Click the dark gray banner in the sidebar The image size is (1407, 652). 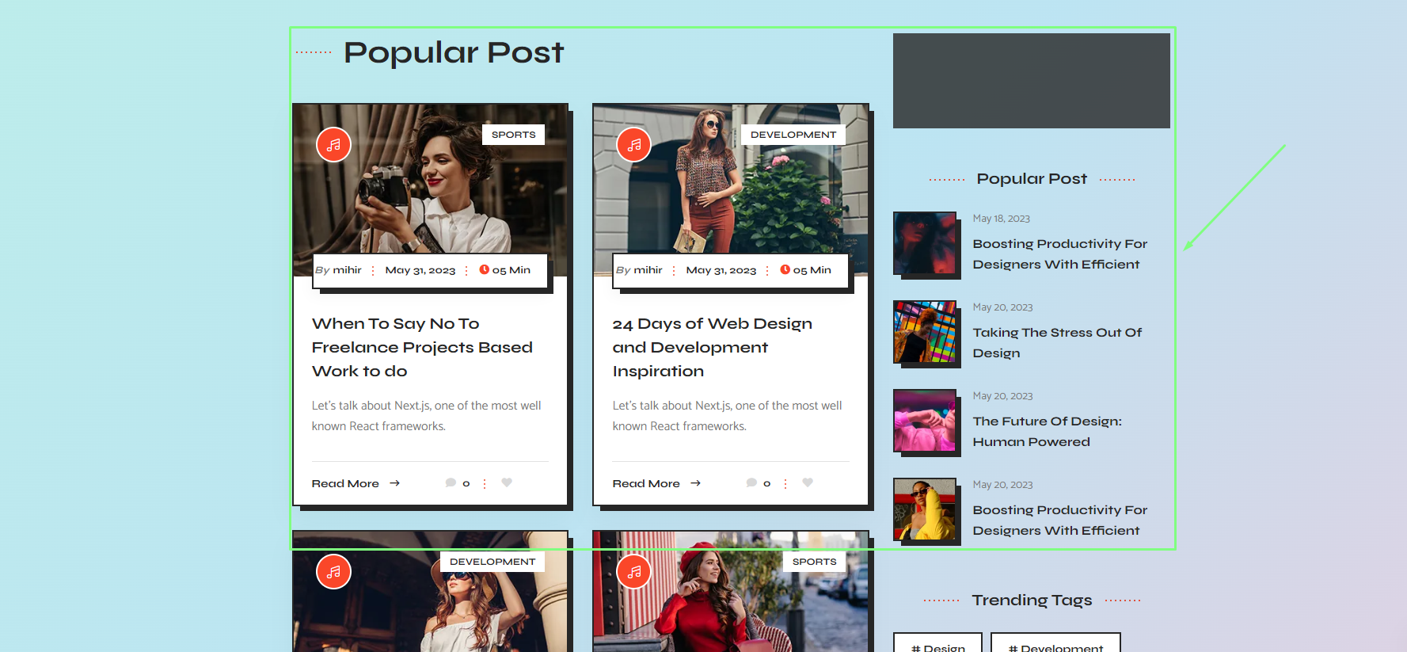click(x=1032, y=81)
